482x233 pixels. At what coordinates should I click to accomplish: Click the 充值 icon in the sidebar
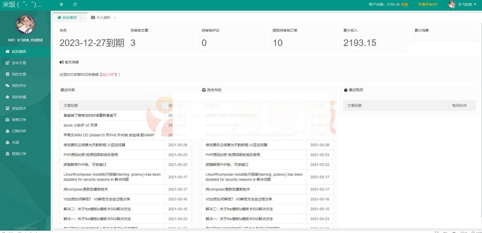pyautogui.click(x=7, y=142)
